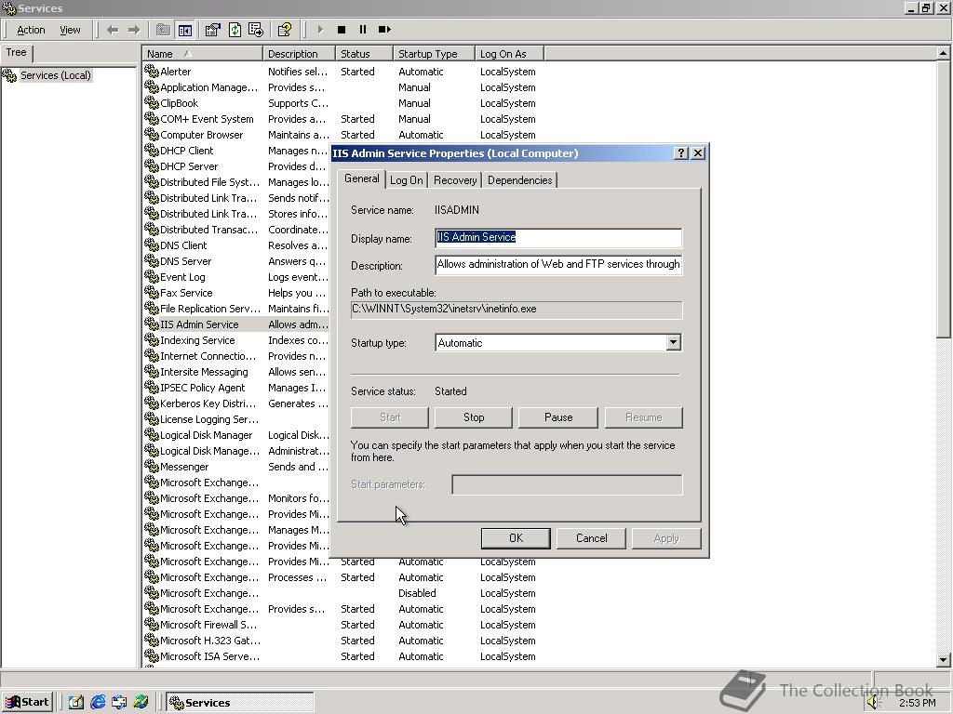This screenshot has height=714, width=953.
Task: Click the Restart Service toolbar icon
Action: (x=384, y=30)
